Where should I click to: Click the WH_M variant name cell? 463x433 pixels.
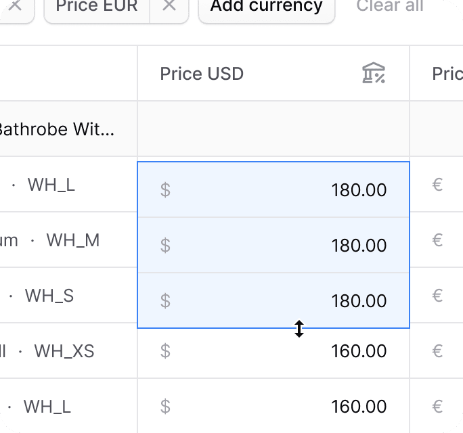click(x=68, y=240)
